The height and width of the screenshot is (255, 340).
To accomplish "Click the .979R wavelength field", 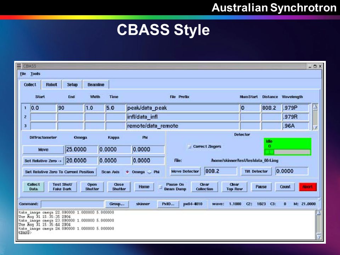I will 295,117.
